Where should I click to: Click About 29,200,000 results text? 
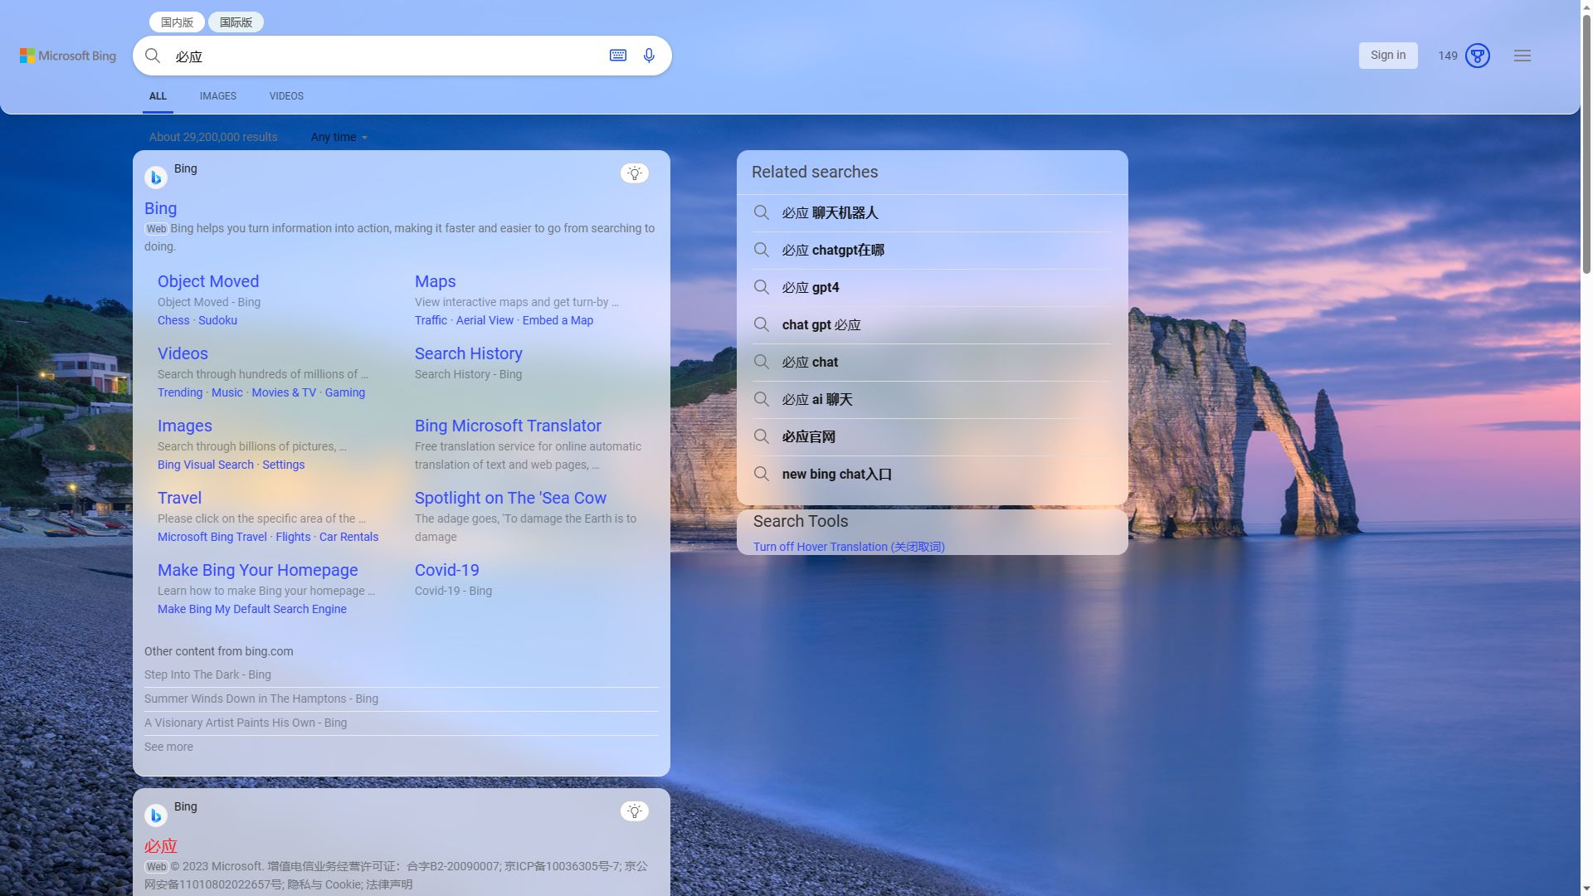click(x=213, y=137)
